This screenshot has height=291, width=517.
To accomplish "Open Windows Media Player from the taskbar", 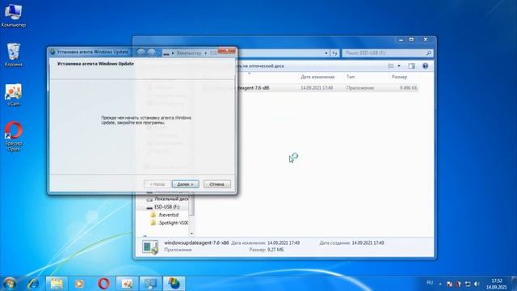I will 79,284.
